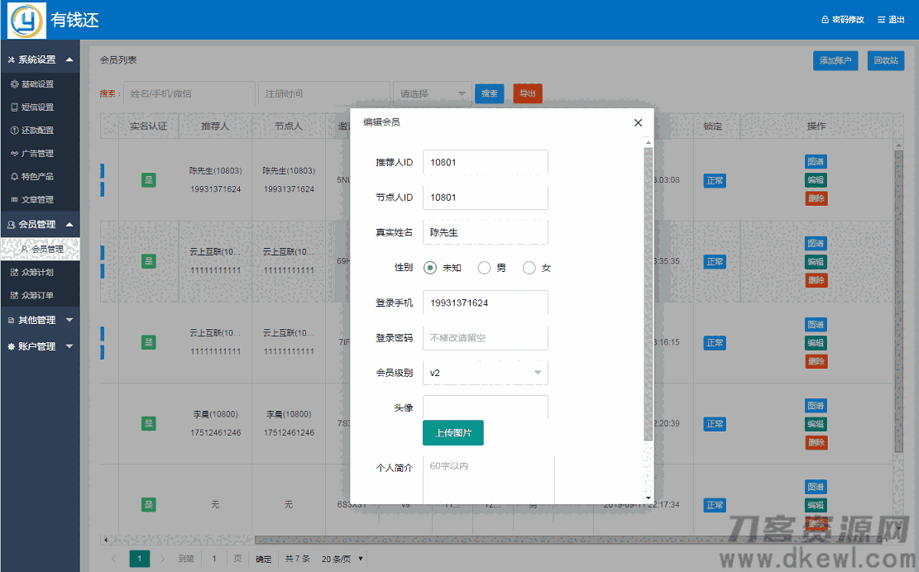Click the 有钱还 logo icon

26,21
